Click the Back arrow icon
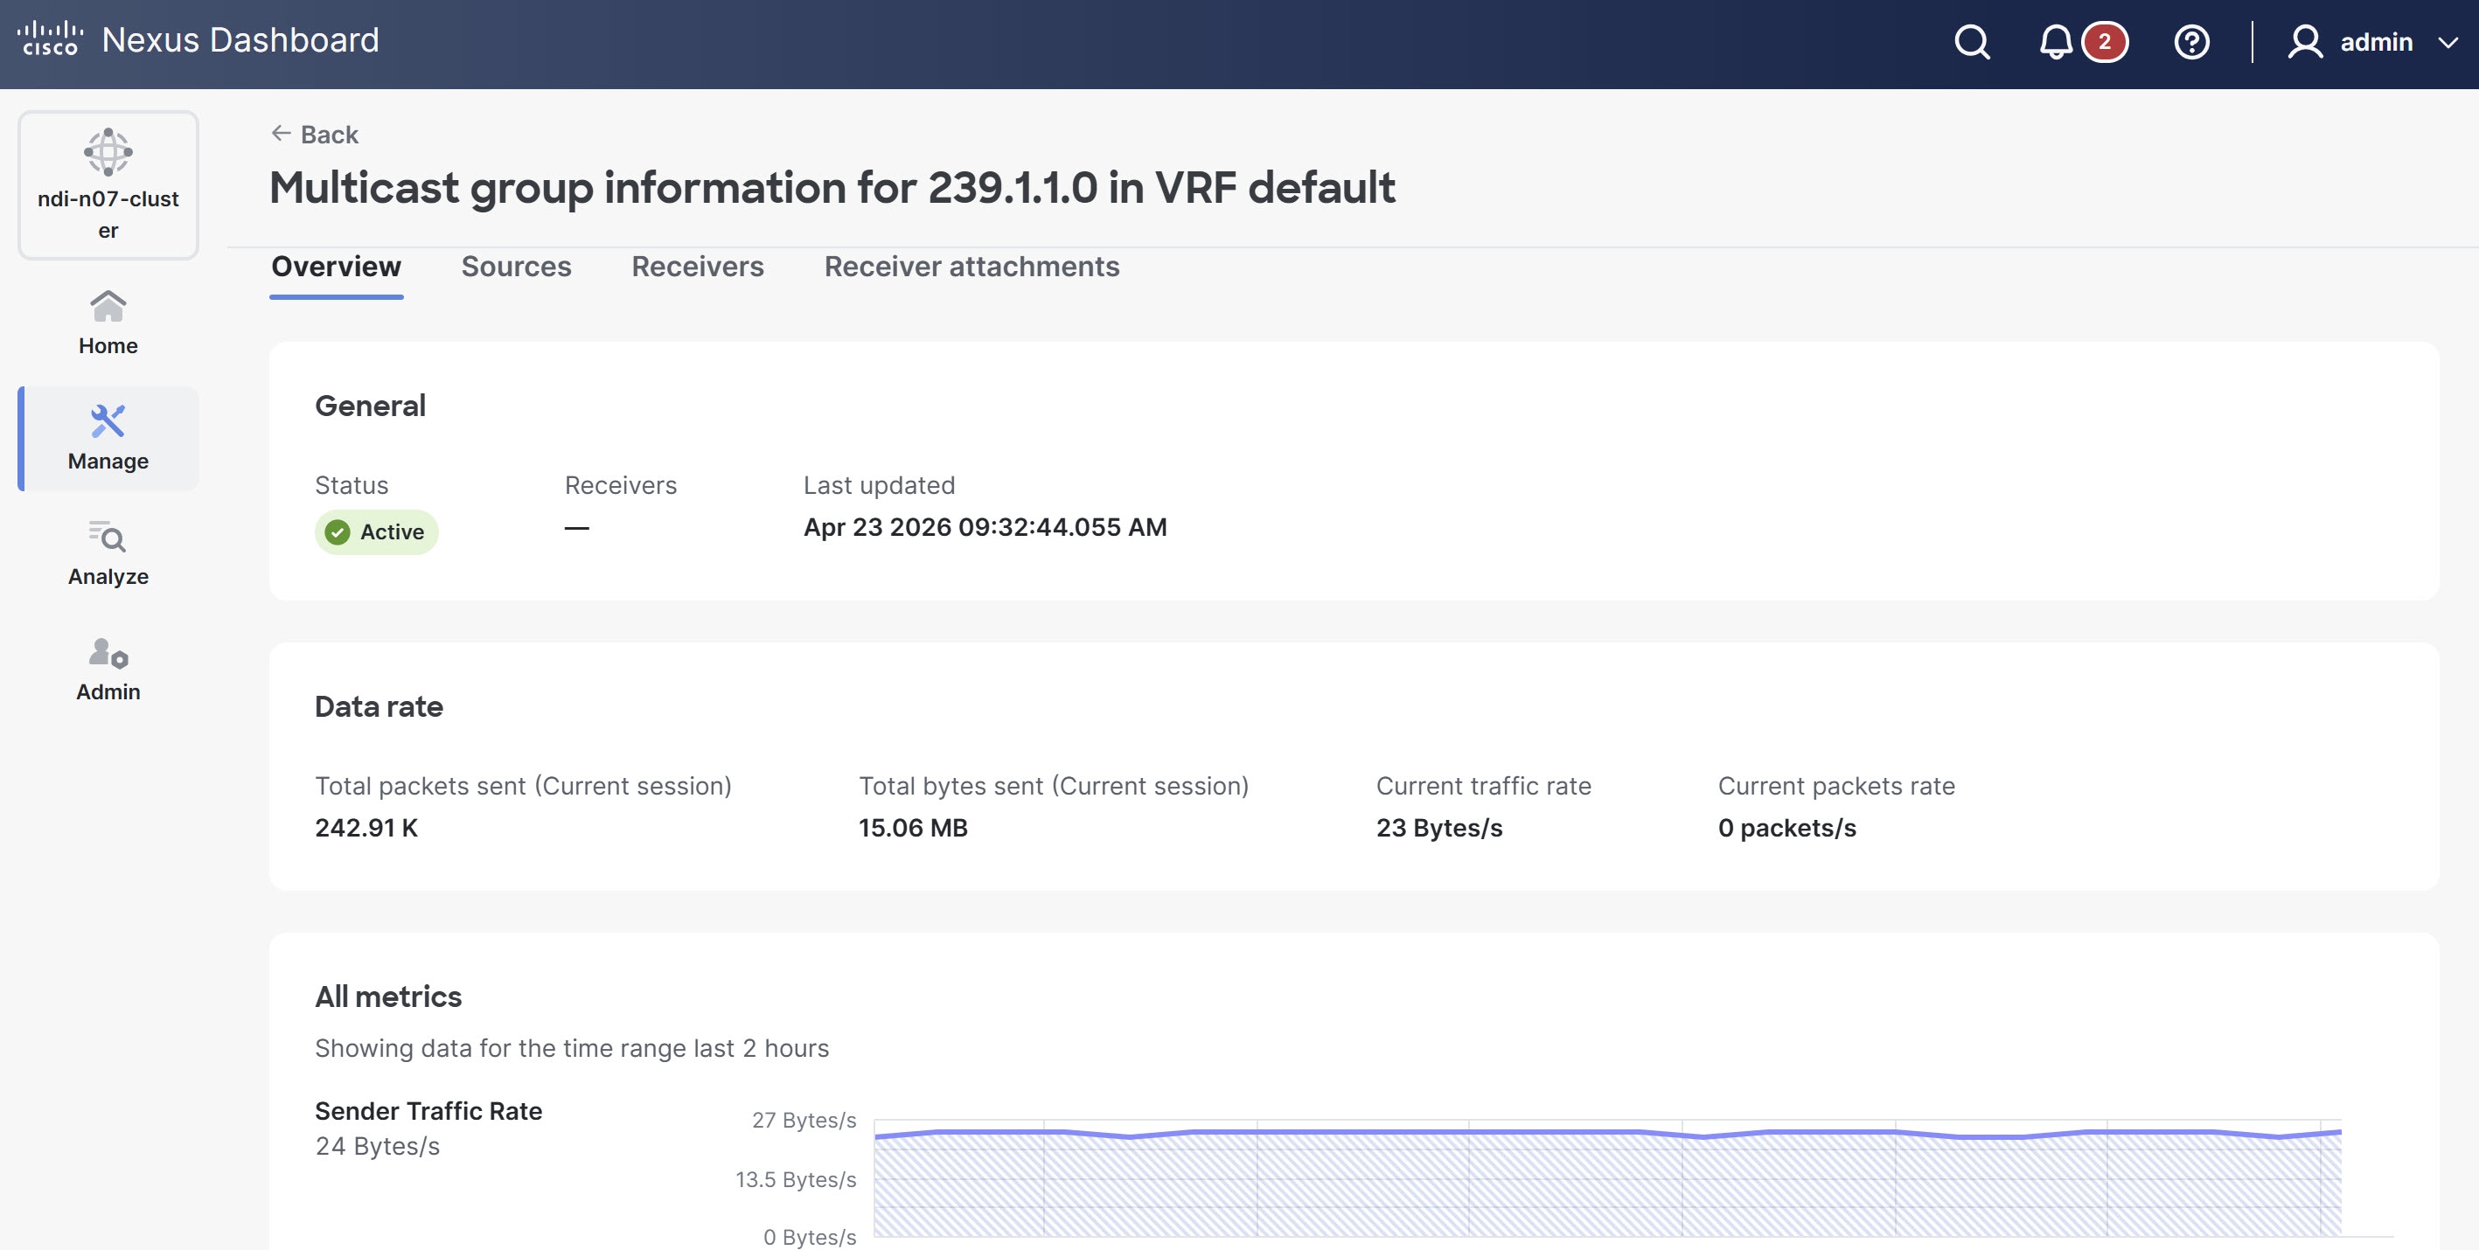This screenshot has width=2479, height=1250. [281, 133]
